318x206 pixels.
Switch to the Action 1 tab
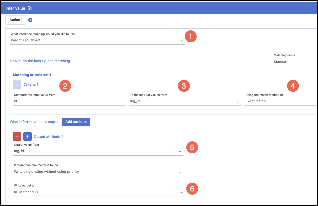tap(16, 20)
